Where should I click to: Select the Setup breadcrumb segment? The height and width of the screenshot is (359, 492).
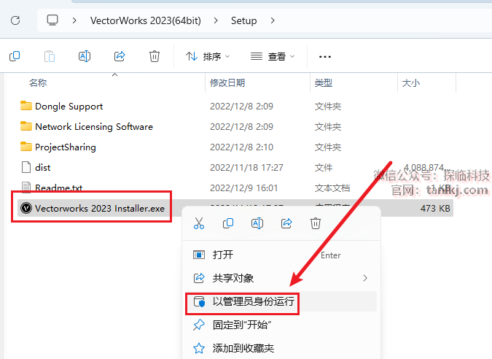point(243,20)
